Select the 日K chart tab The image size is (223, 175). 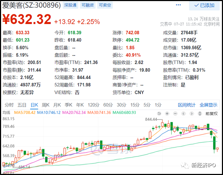[x=34, y=105]
